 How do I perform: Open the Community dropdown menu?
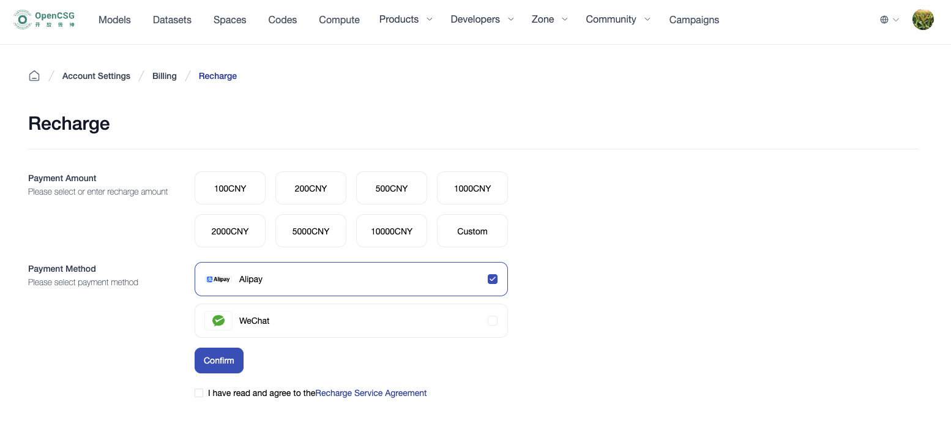617,20
